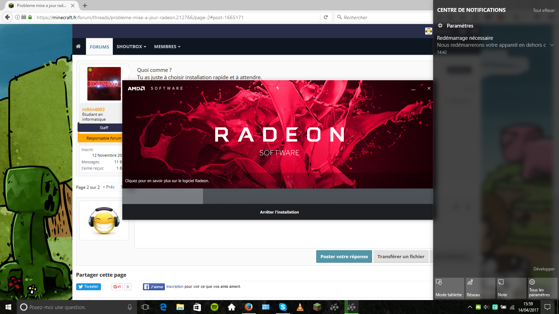
Task: Go back with the browser back arrow
Action: click(x=7, y=17)
